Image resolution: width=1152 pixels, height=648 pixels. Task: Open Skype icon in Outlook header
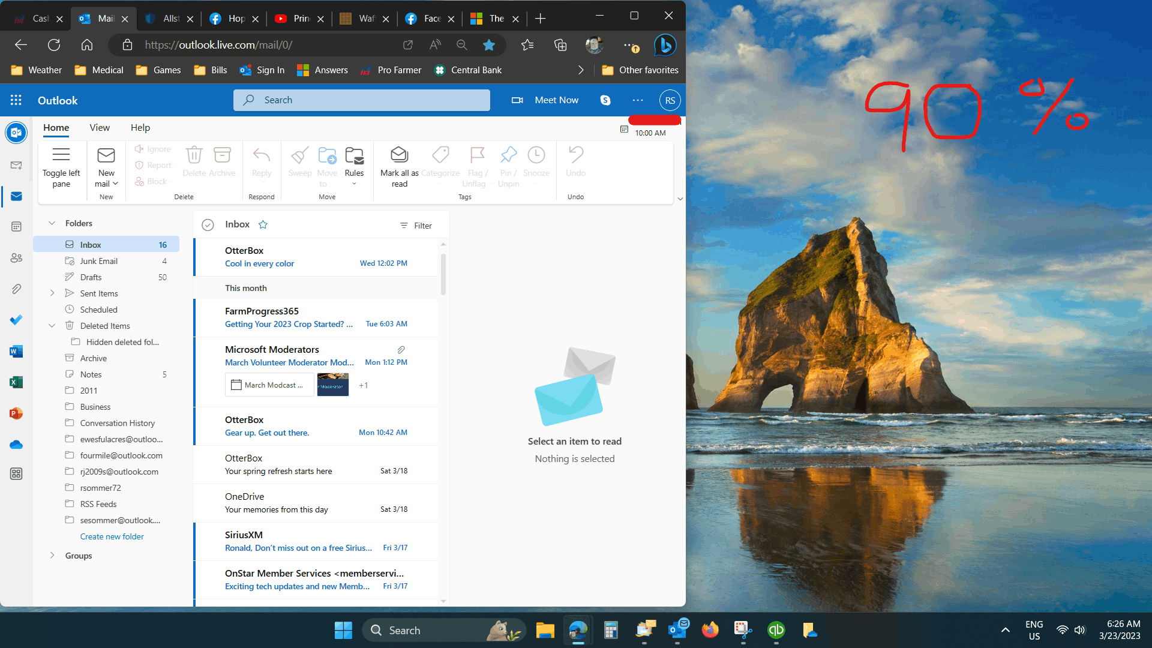pyautogui.click(x=605, y=100)
